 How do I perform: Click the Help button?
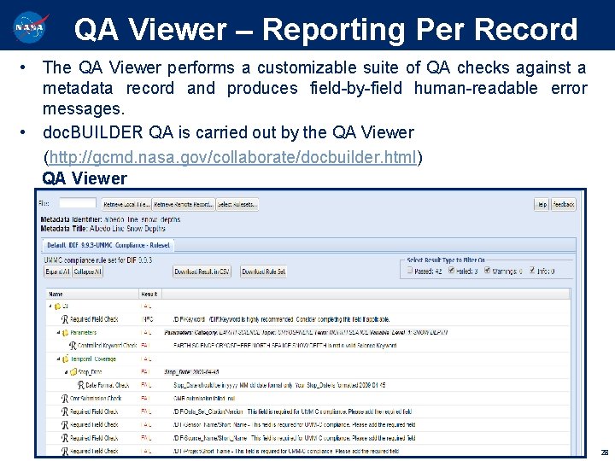[542, 205]
